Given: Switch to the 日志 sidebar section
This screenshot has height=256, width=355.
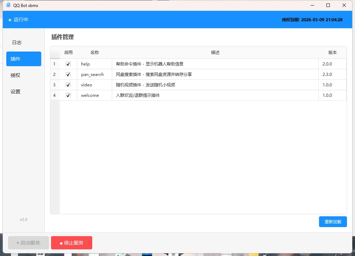Looking at the screenshot, I should [16, 42].
